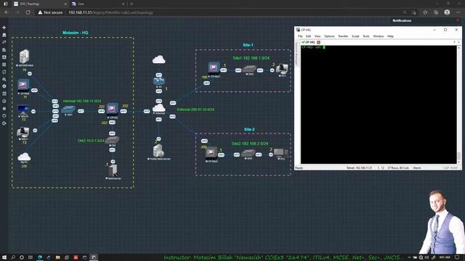Image resolution: width=465 pixels, height=261 pixels.
Task: Click the Site1-192.168.1.0/24 label
Action: point(251,58)
